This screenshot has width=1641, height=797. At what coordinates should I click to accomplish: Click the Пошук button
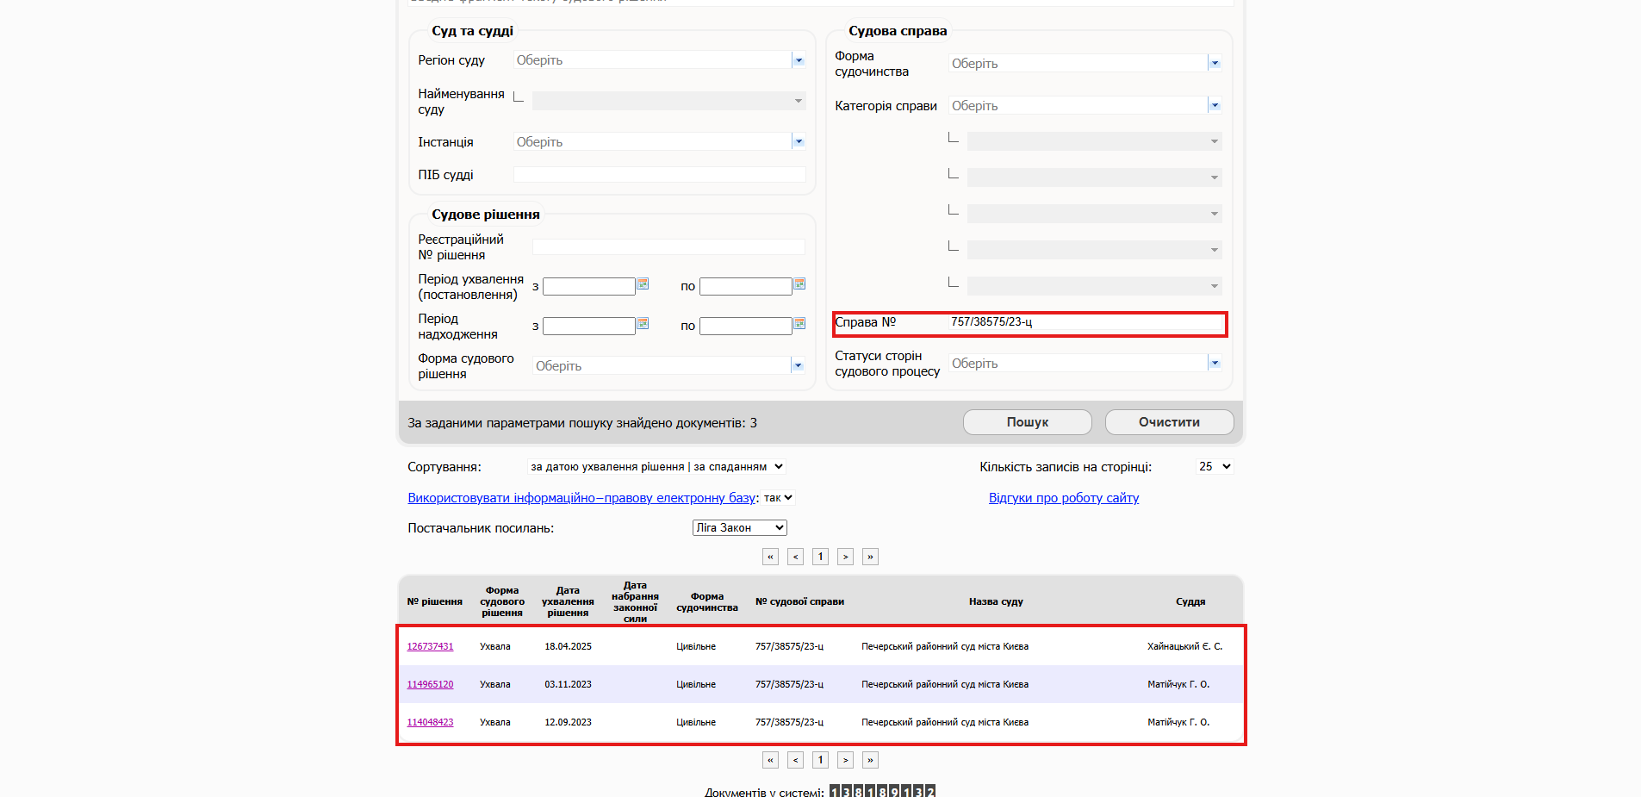click(1028, 422)
